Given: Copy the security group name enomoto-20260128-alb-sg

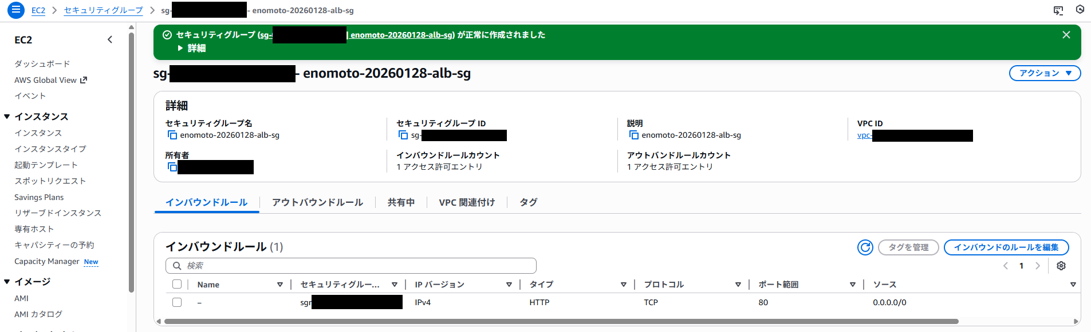Looking at the screenshot, I should click(172, 135).
